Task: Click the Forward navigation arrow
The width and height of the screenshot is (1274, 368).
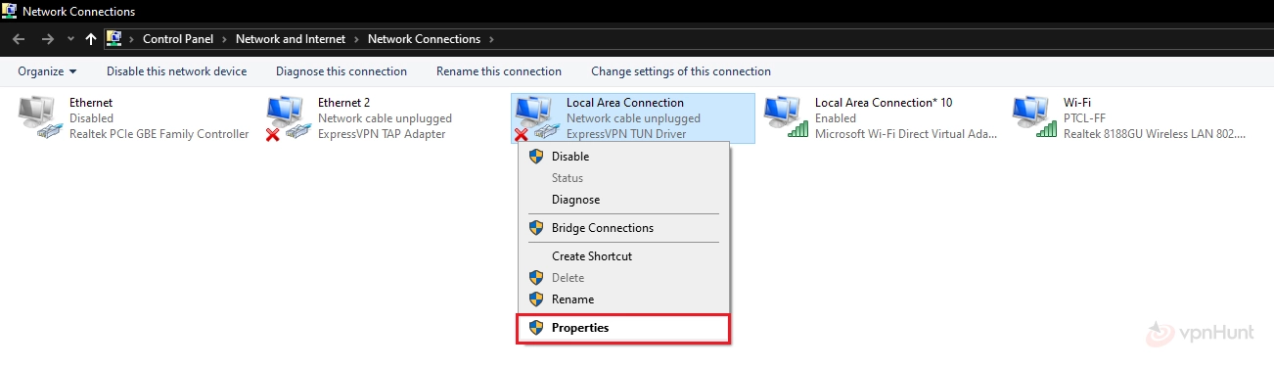Action: click(48, 39)
